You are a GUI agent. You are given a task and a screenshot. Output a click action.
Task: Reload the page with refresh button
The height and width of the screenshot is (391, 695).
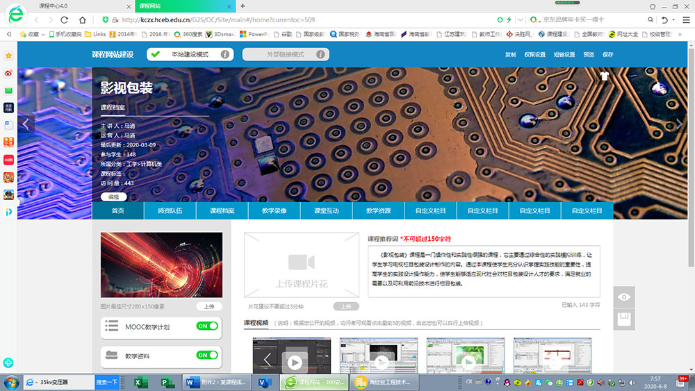65,20
